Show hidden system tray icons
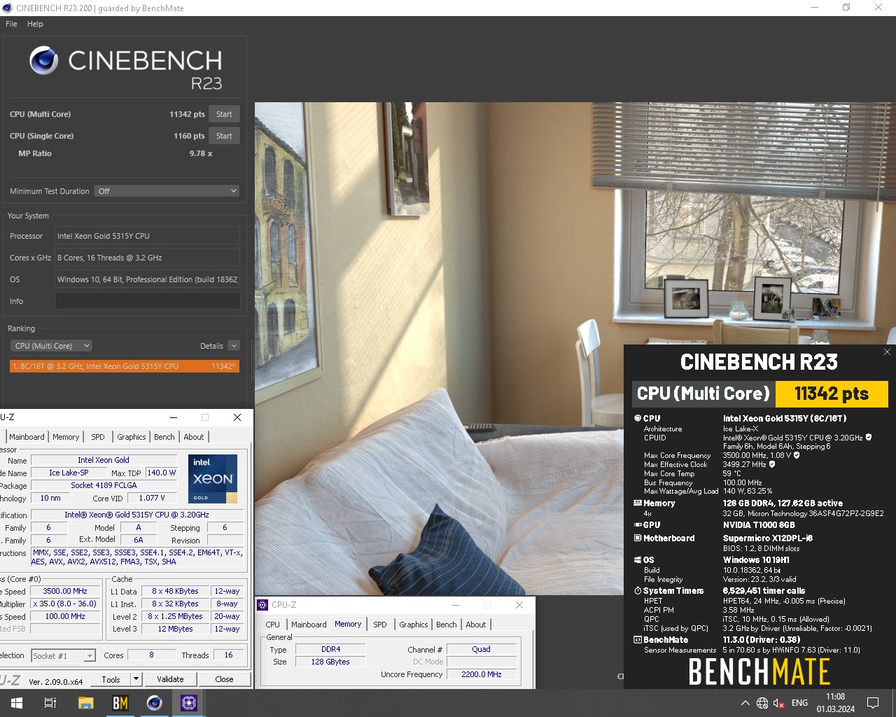This screenshot has width=896, height=717. [745, 703]
